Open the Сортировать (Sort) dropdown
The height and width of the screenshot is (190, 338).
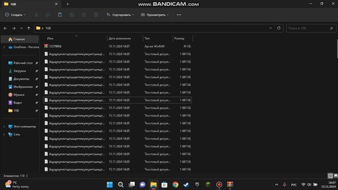(120, 15)
